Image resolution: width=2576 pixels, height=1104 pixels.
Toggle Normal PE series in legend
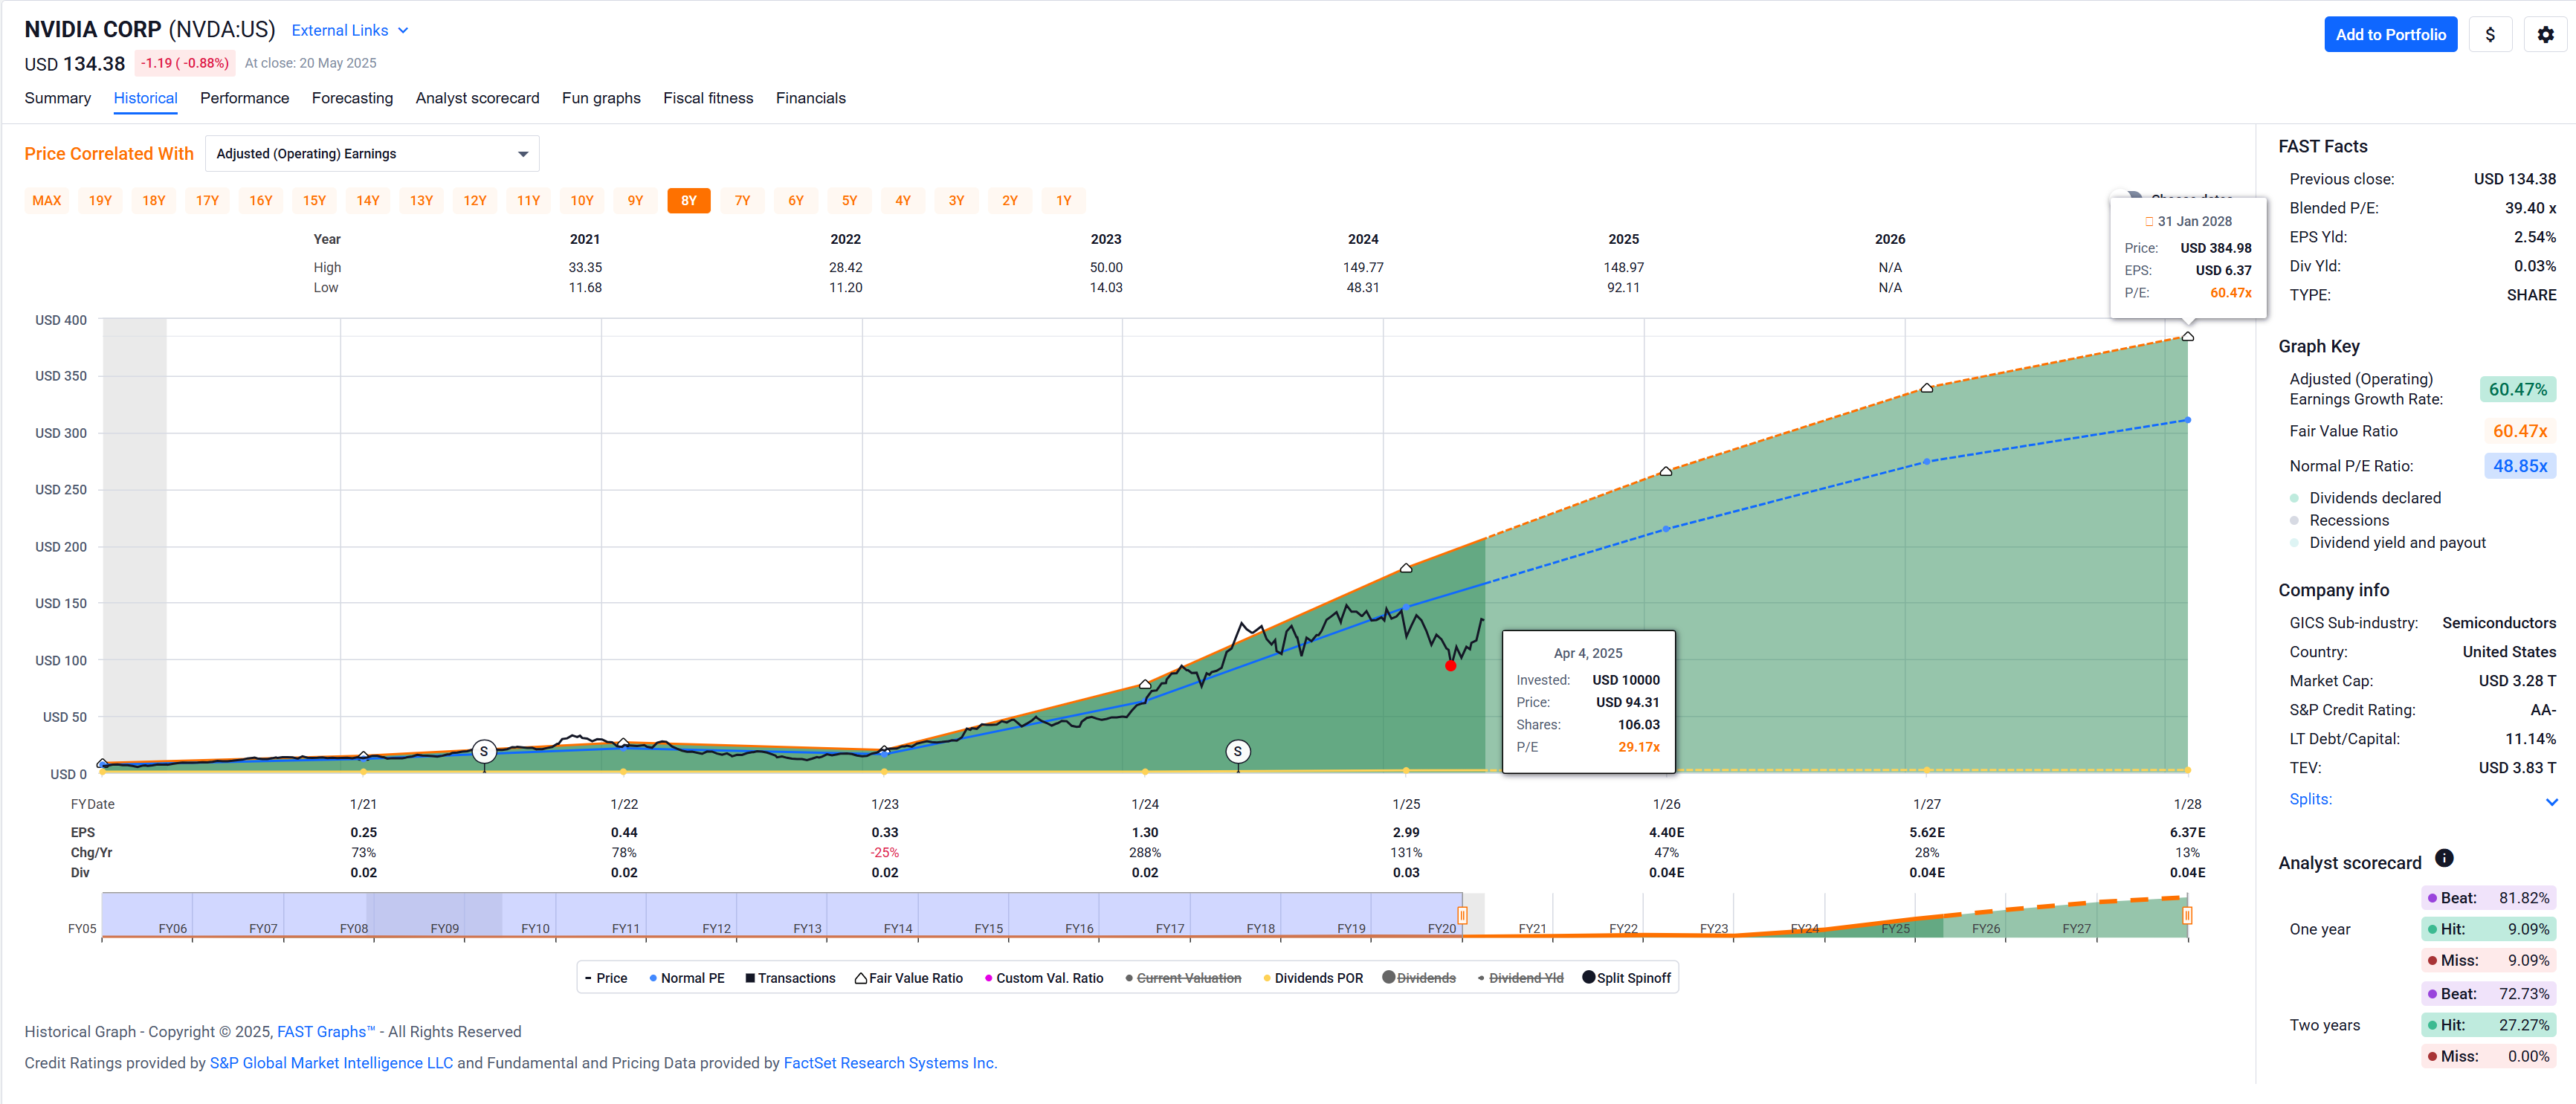687,978
